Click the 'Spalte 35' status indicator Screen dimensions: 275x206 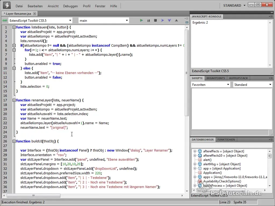pos(240,202)
